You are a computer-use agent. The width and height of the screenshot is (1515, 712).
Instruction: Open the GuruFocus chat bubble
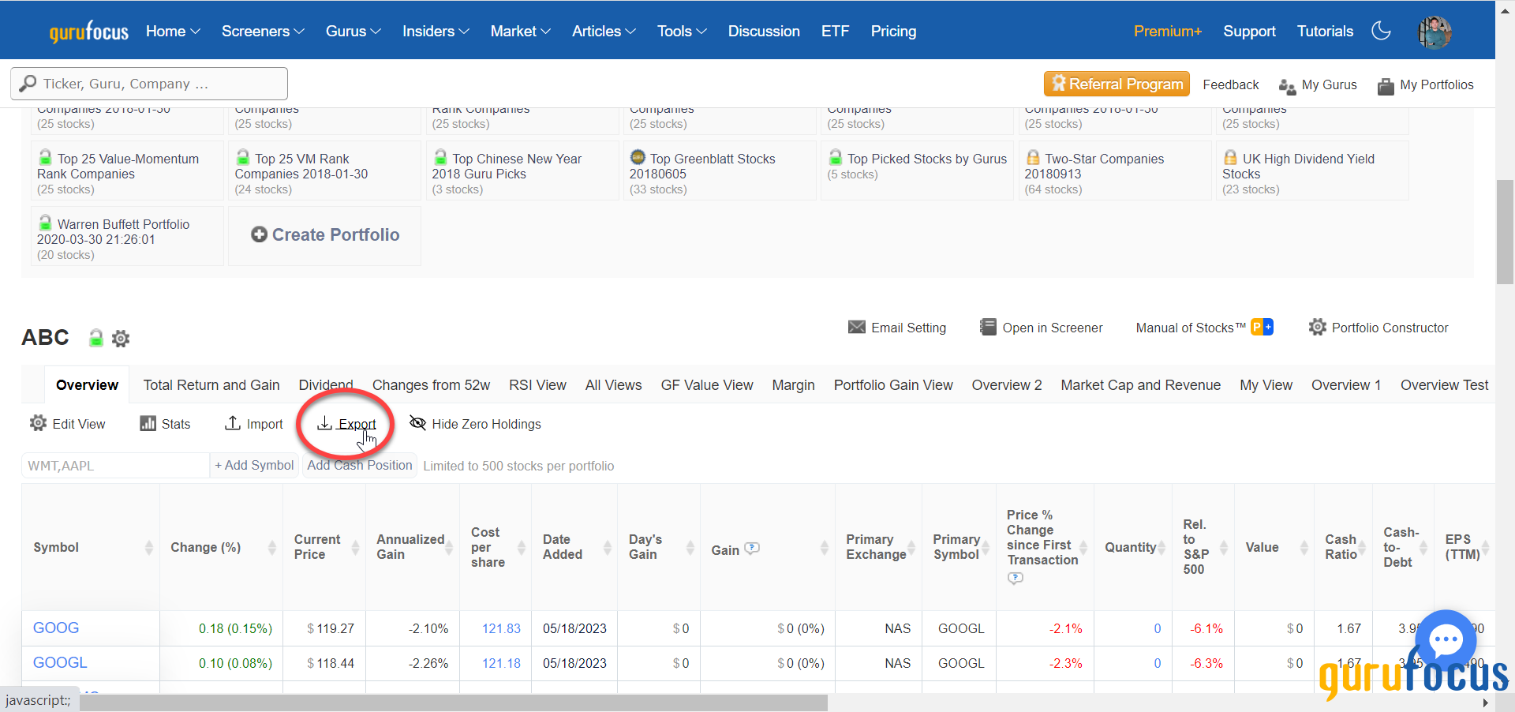tap(1446, 641)
